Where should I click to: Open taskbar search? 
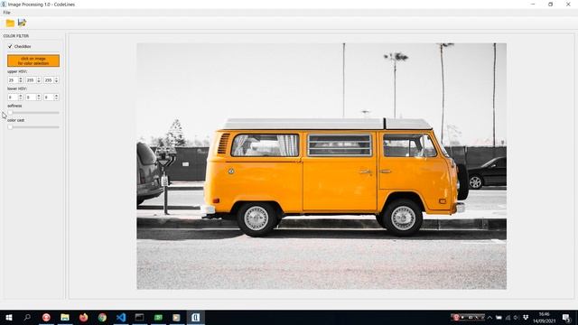(x=27, y=317)
